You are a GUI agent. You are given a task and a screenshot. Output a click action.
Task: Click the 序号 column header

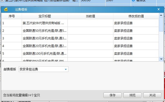click(x=12, y=16)
